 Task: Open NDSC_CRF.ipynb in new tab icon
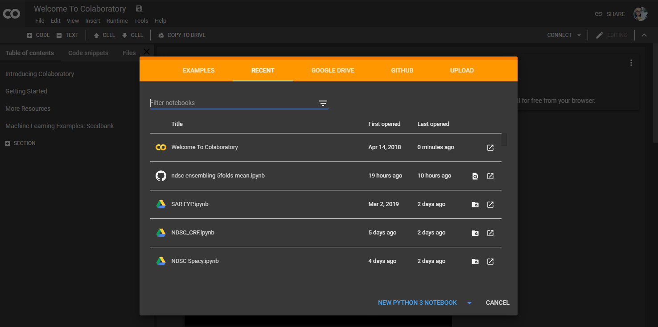[490, 233]
